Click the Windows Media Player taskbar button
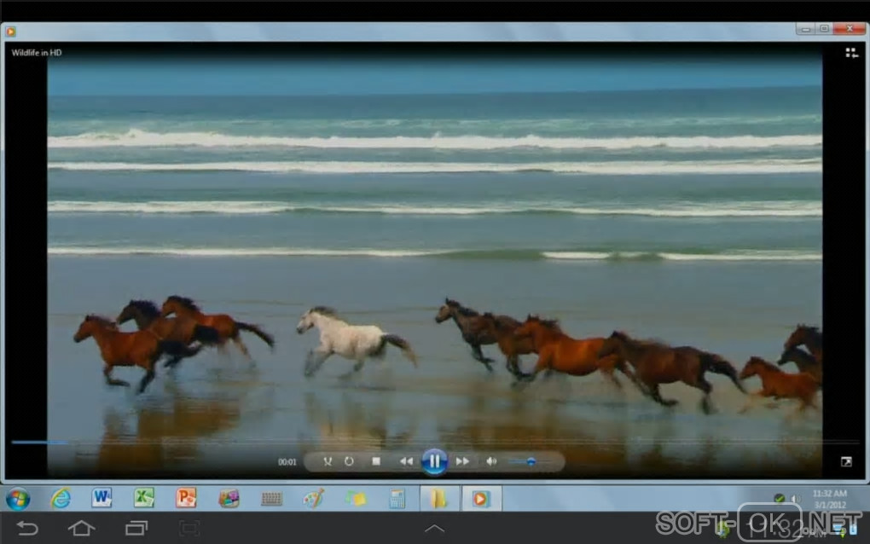Image resolution: width=870 pixels, height=544 pixels. click(481, 499)
